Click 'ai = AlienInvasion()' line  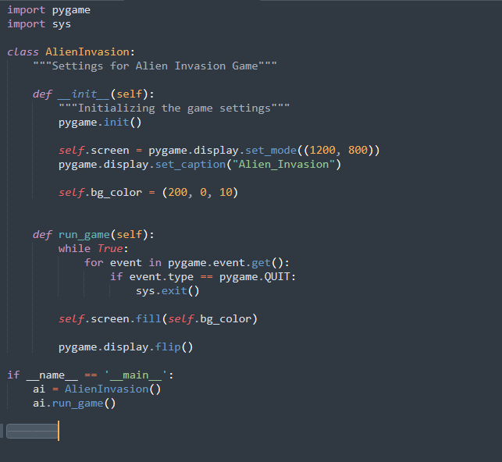point(97,389)
